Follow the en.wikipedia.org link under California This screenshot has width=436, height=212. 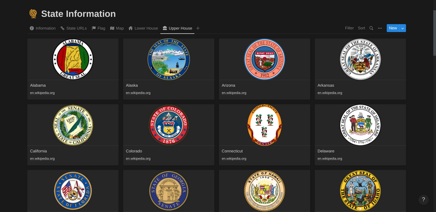[x=42, y=159]
